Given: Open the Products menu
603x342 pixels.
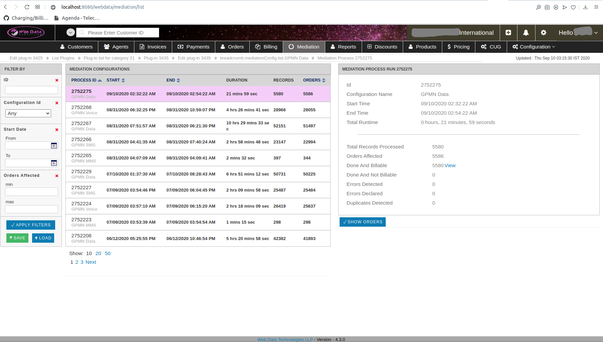Looking at the screenshot, I should coord(423,47).
